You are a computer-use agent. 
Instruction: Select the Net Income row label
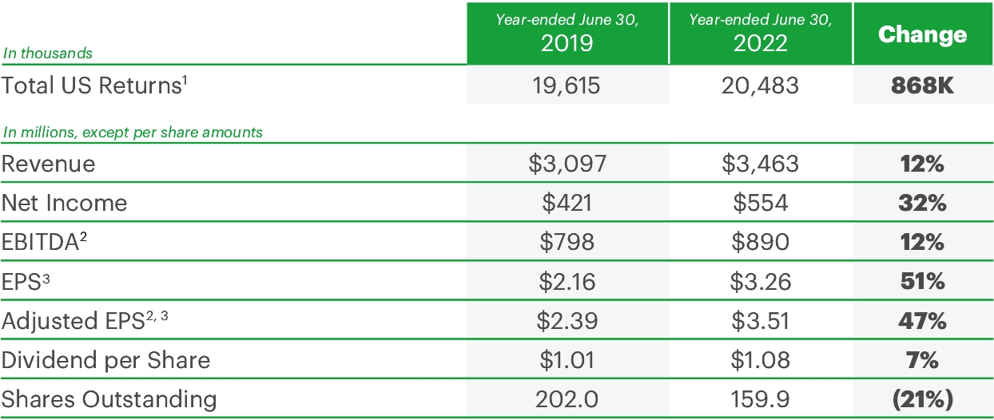[x=65, y=203]
